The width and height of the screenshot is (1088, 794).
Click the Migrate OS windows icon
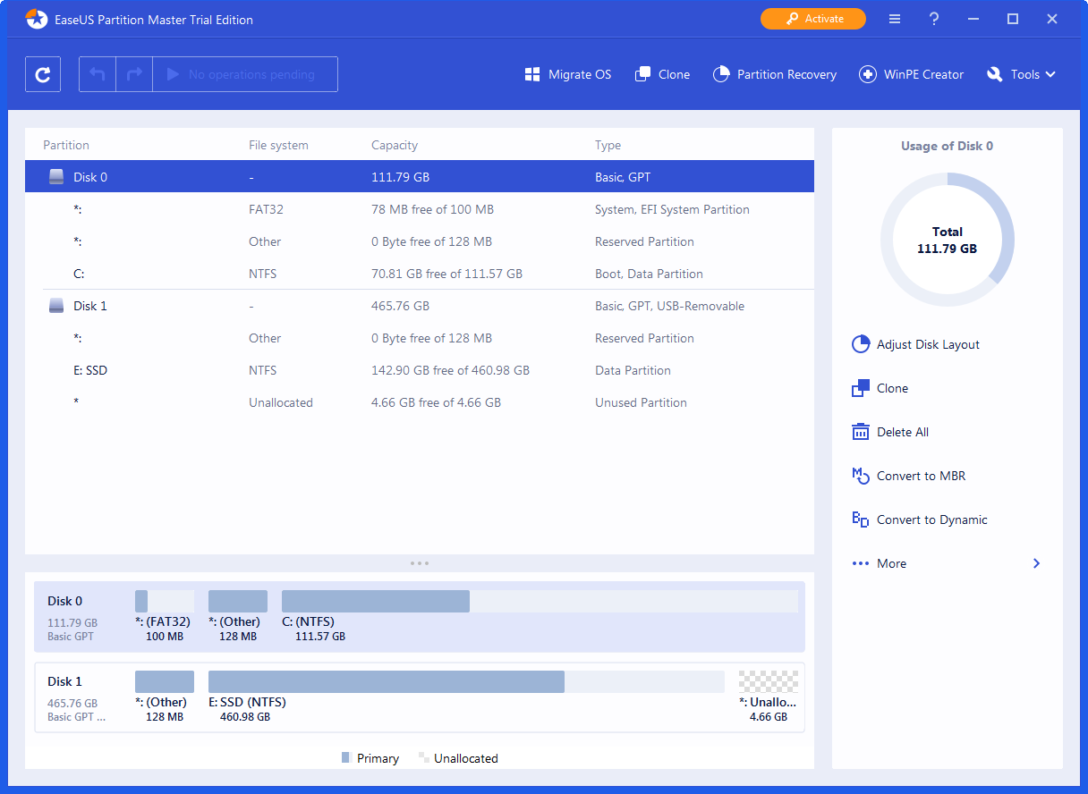click(x=532, y=74)
